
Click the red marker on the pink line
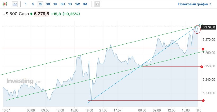point(203,49)
